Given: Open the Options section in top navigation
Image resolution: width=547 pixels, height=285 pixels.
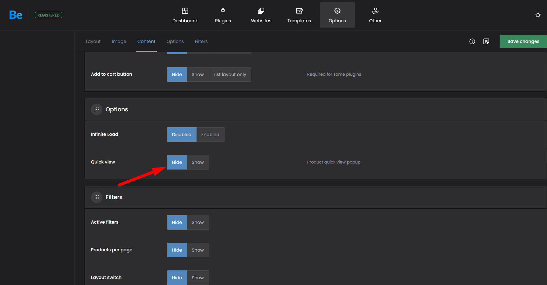Looking at the screenshot, I should click(x=337, y=15).
